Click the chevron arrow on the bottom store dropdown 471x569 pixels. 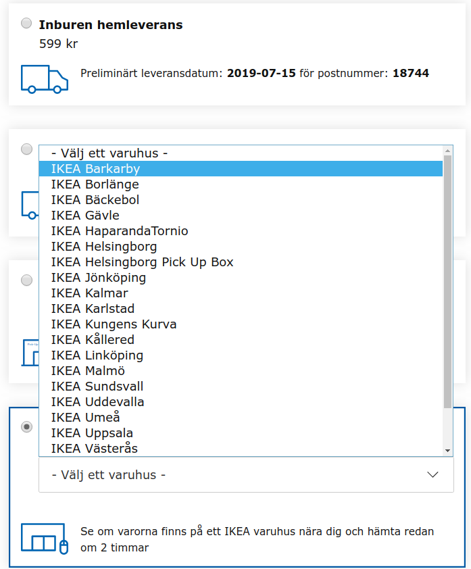(432, 474)
